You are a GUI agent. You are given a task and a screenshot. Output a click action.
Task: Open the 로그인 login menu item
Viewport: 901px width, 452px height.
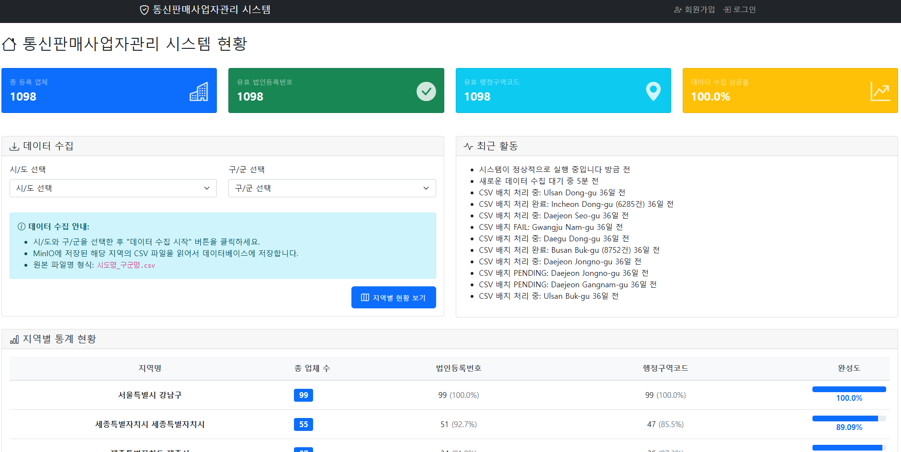[739, 9]
